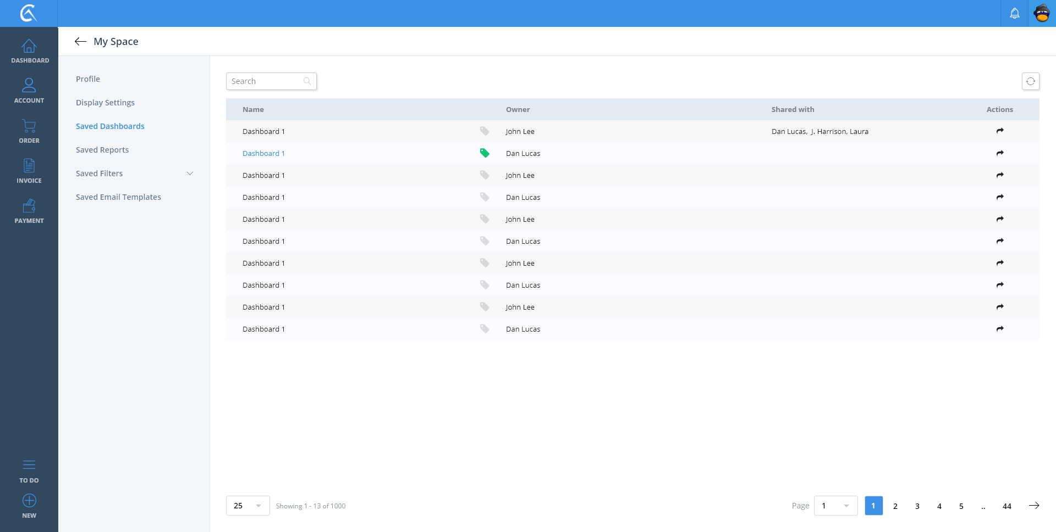
Task: Open Display Settings menu item
Action: point(105,103)
